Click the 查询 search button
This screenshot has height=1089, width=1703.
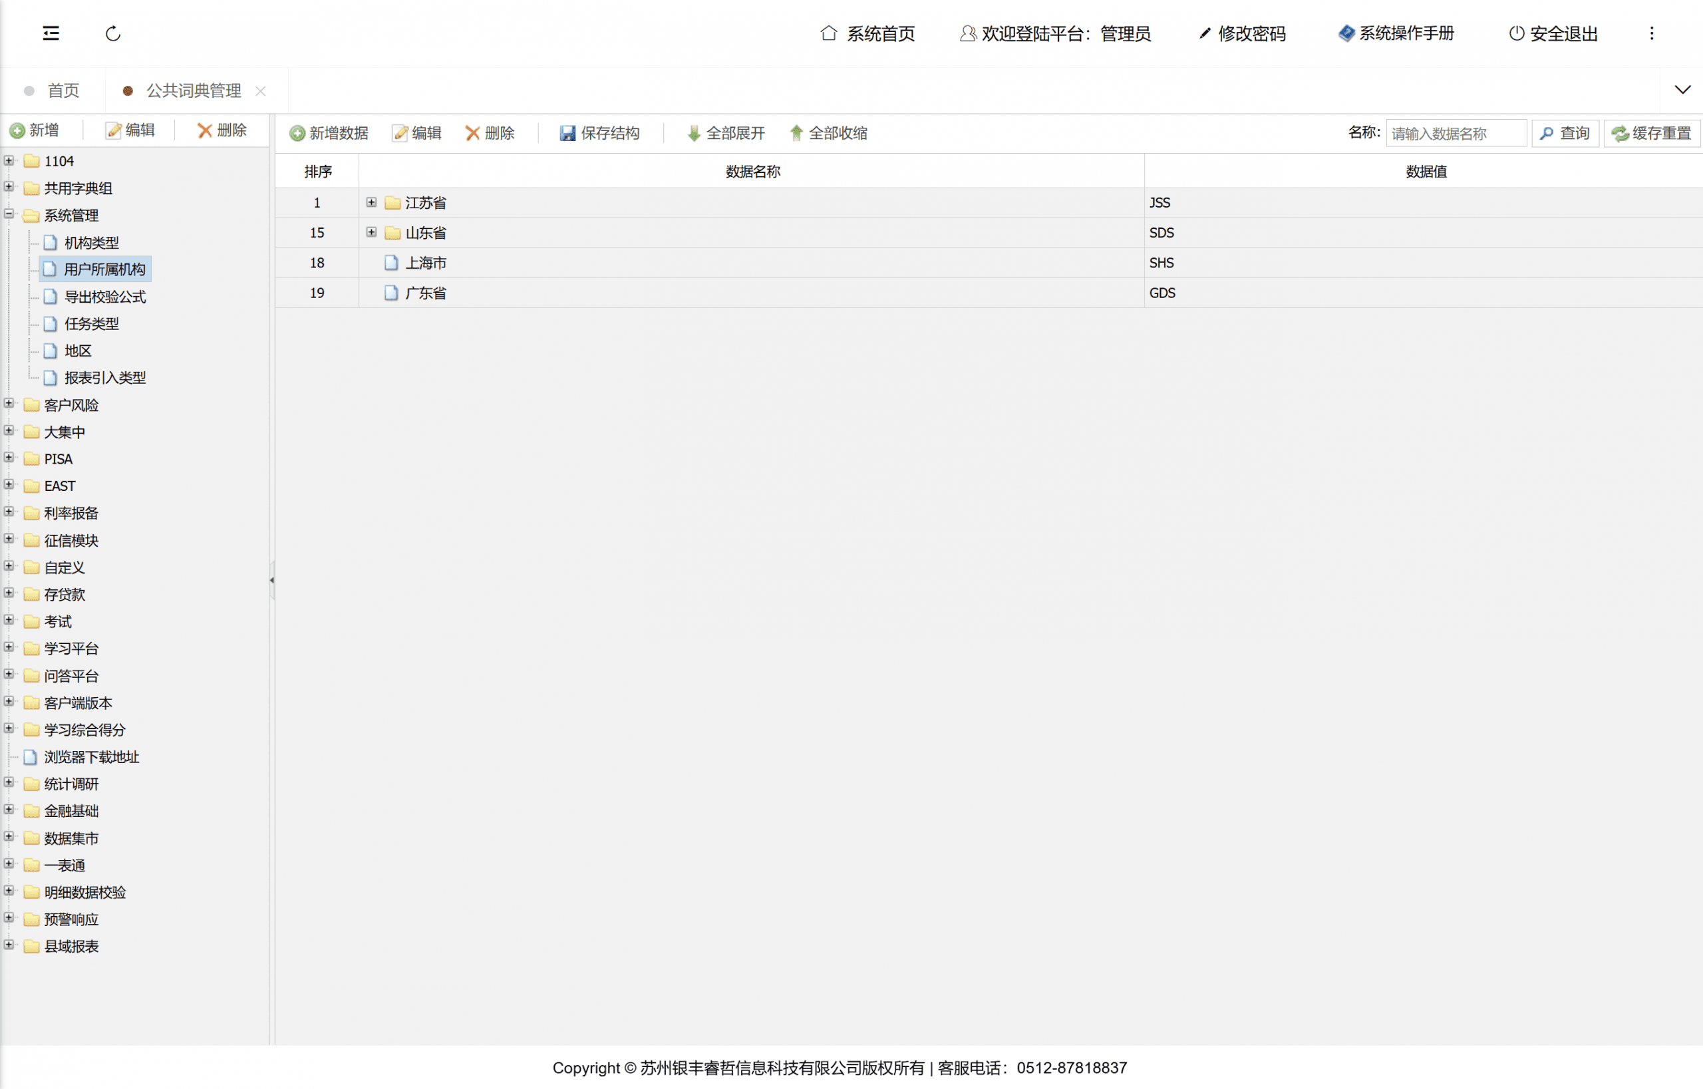click(1565, 133)
